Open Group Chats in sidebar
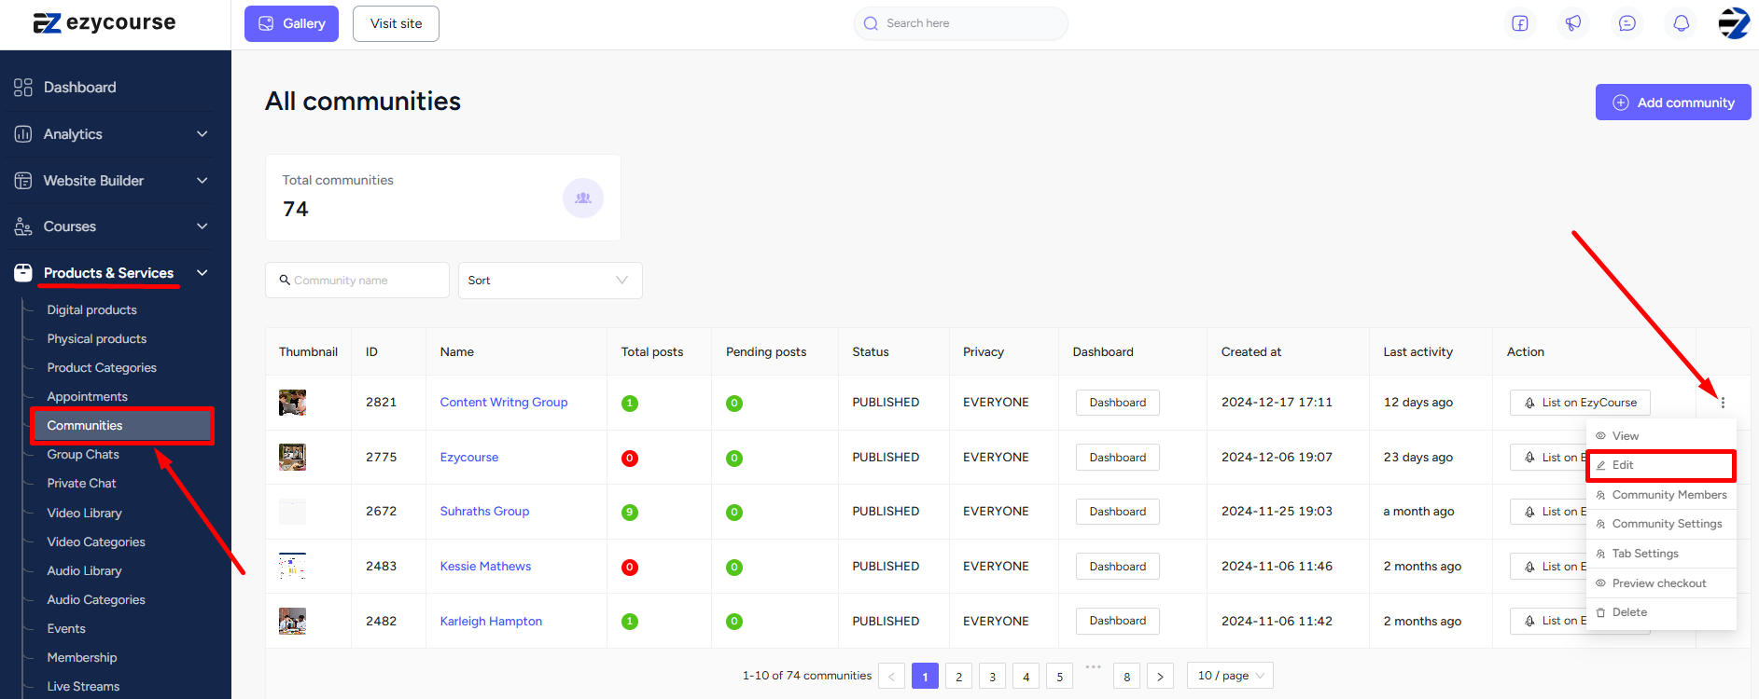This screenshot has width=1759, height=699. click(83, 455)
